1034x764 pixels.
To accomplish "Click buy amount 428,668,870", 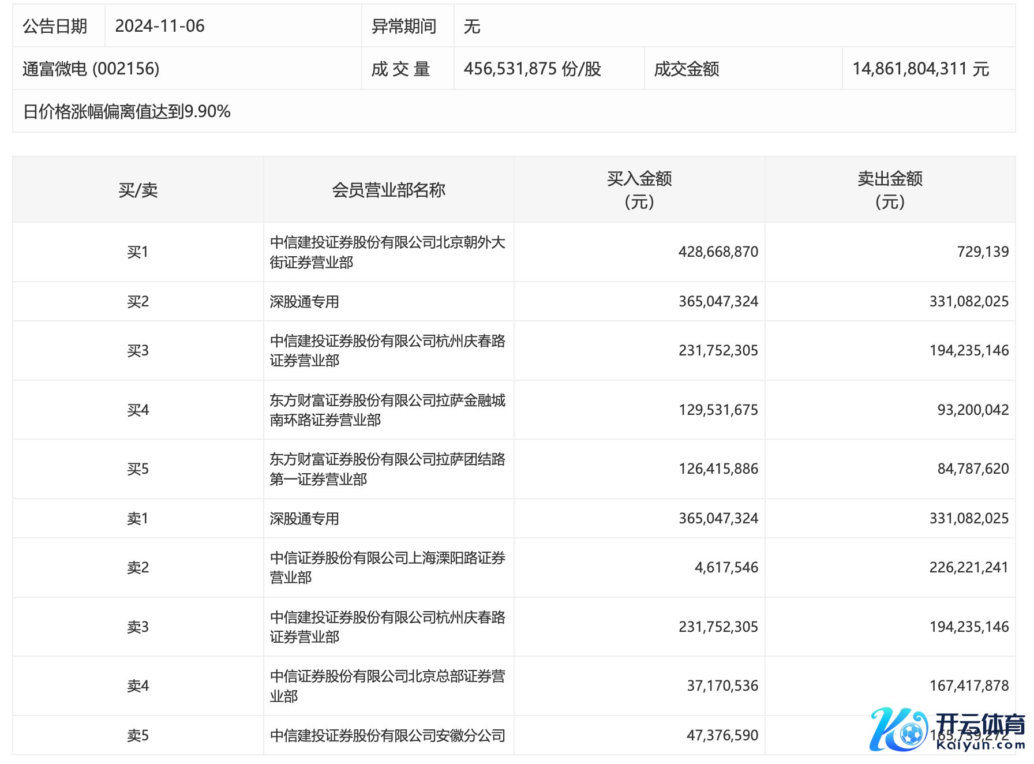I will coord(718,252).
